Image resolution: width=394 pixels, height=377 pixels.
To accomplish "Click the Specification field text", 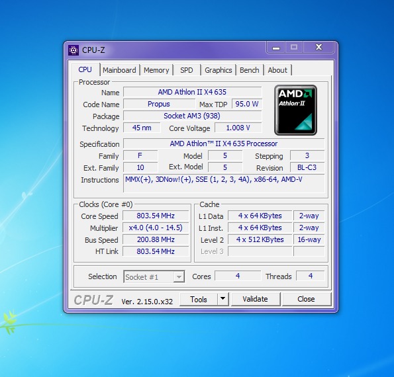I will [x=224, y=144].
